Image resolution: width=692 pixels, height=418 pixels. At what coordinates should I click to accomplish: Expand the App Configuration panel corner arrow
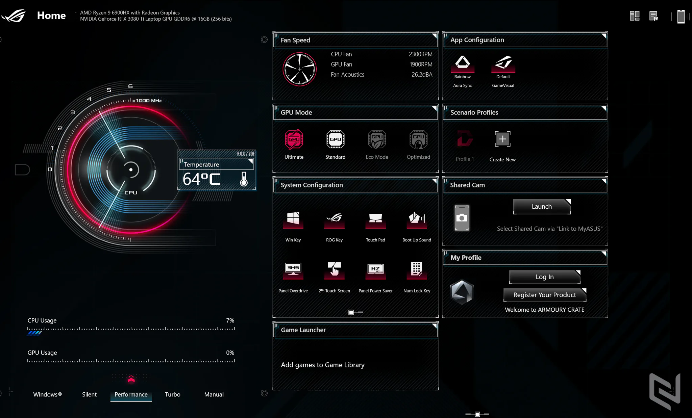604,36
